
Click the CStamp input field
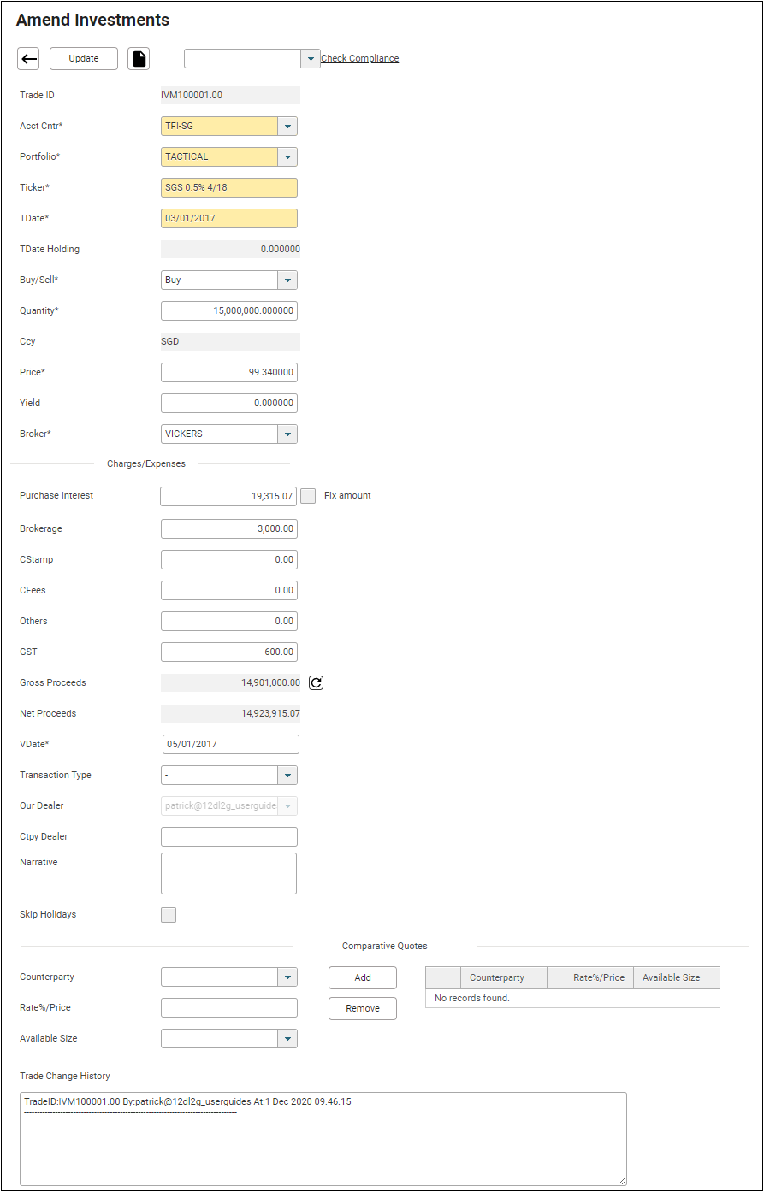pos(229,560)
